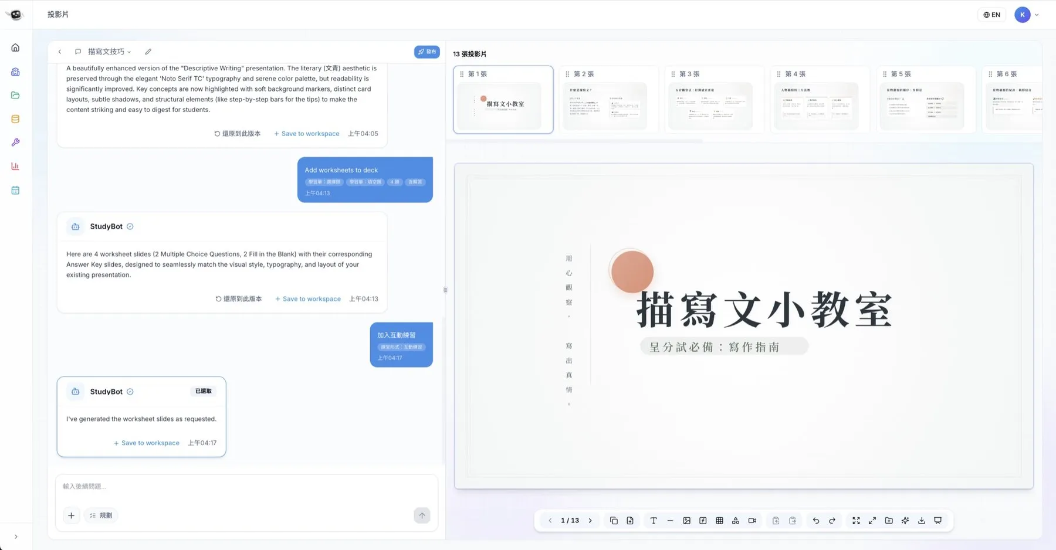
Task: Insert a text box with the T tool
Action: coord(654,521)
